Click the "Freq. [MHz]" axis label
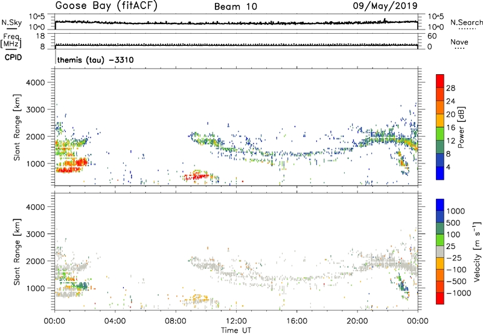This screenshot has width=483, height=334. click(11, 40)
